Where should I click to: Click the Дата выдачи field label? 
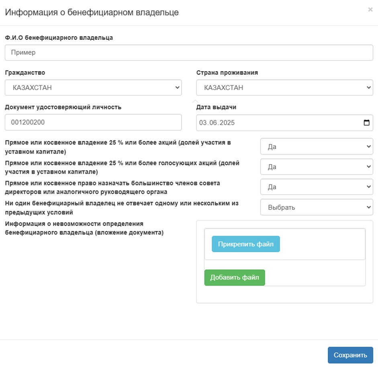(x=216, y=107)
